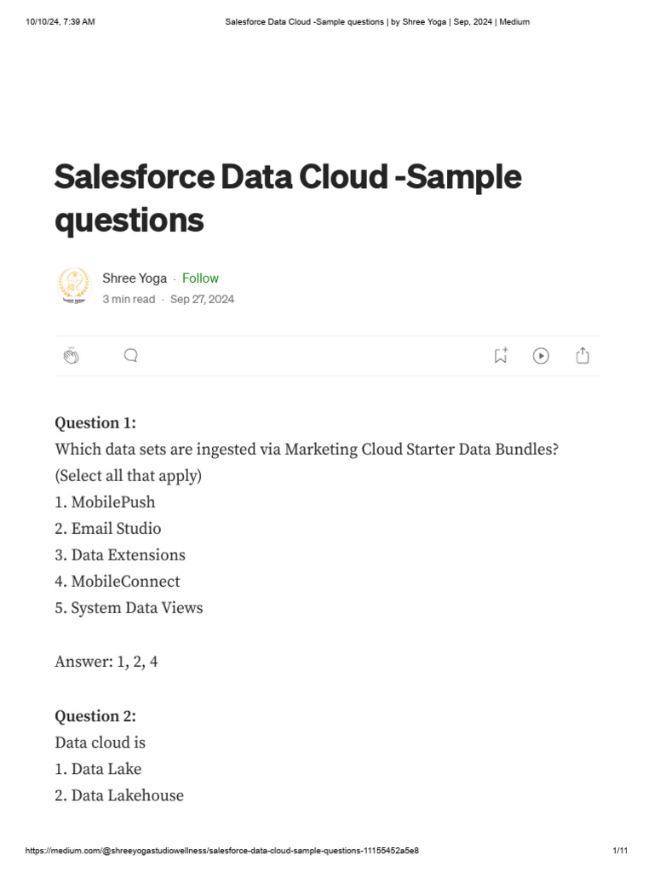Select the Data Lakehouse option

point(118,795)
